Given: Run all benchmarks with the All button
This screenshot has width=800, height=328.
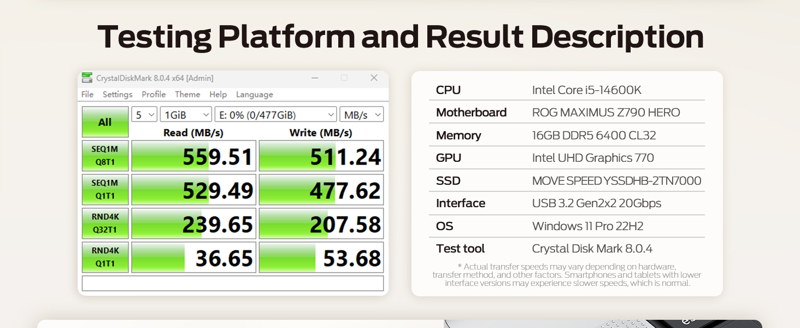Looking at the screenshot, I should tap(105, 122).
